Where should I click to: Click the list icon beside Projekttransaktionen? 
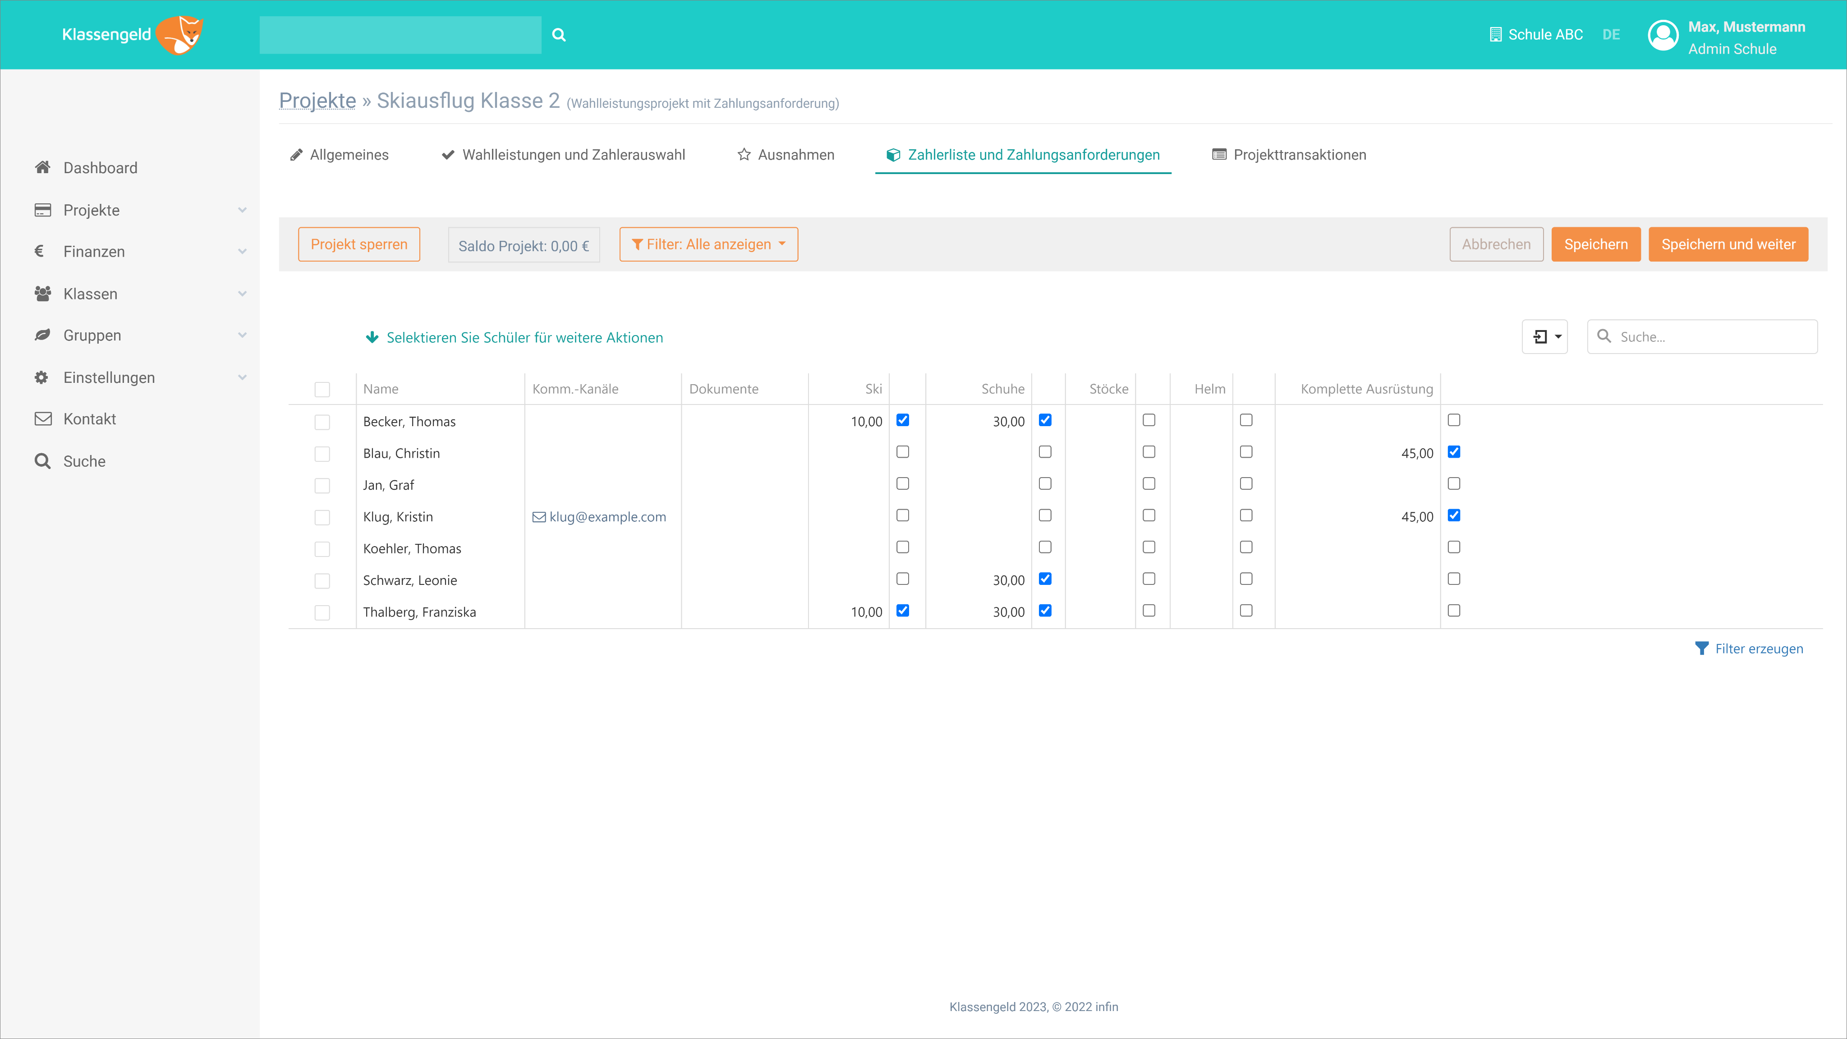tap(1218, 155)
